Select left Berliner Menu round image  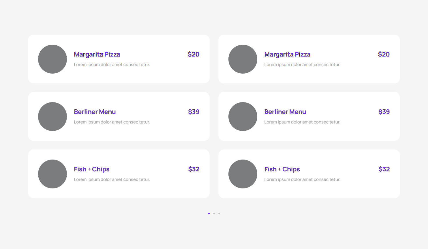(x=52, y=117)
